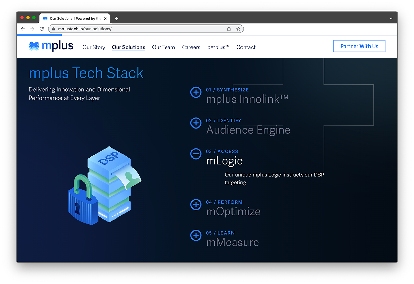Collapse the mLogic section
This screenshot has height=284, width=414.
point(196,154)
